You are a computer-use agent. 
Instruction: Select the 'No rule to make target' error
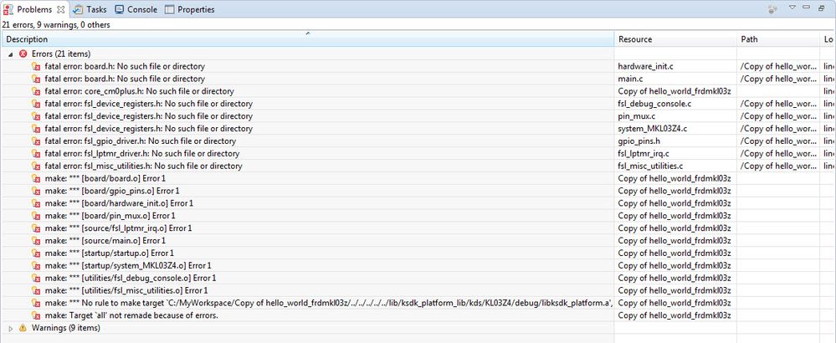[328, 303]
